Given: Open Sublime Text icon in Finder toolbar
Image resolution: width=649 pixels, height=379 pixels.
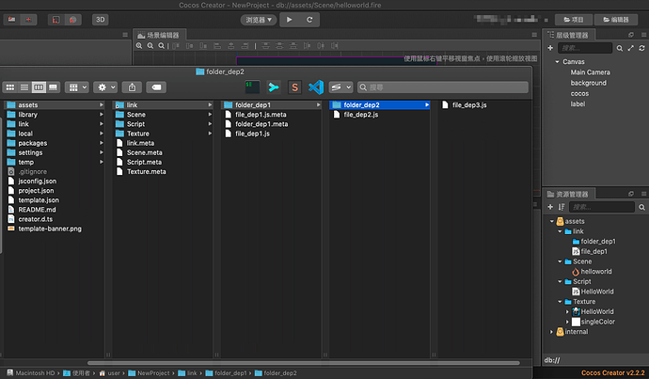Looking at the screenshot, I should pos(294,87).
